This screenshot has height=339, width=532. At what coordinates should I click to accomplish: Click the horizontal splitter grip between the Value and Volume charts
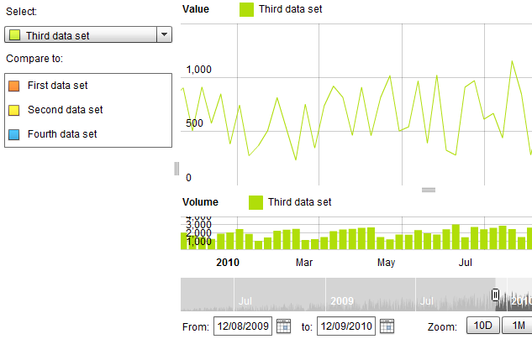coord(429,190)
